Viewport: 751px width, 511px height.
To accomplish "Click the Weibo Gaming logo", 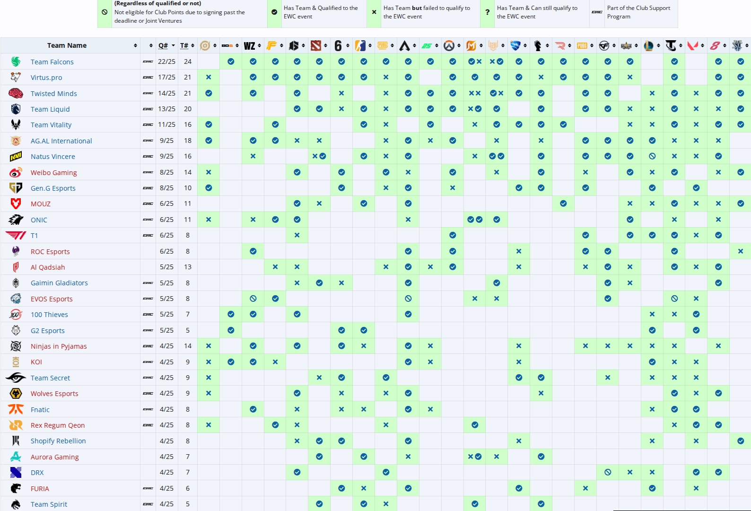I will coord(16,172).
